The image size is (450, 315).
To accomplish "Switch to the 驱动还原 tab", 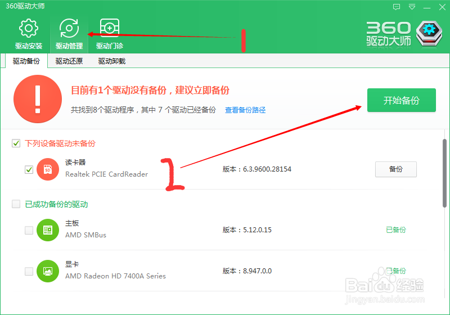I will coord(69,61).
